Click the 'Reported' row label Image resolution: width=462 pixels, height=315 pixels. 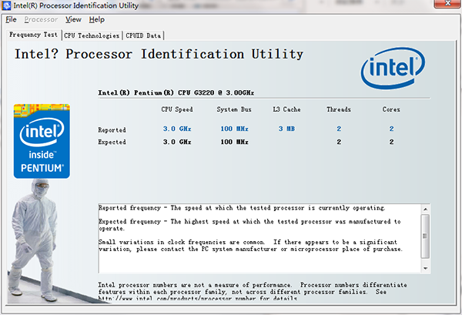112,130
